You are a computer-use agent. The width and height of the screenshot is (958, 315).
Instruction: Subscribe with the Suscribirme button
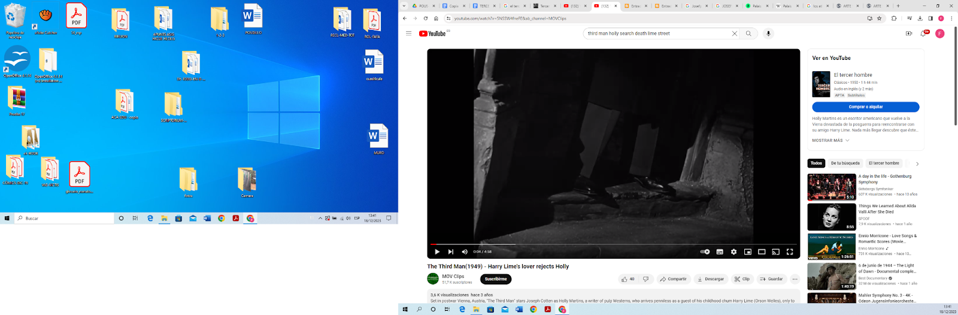(x=496, y=279)
